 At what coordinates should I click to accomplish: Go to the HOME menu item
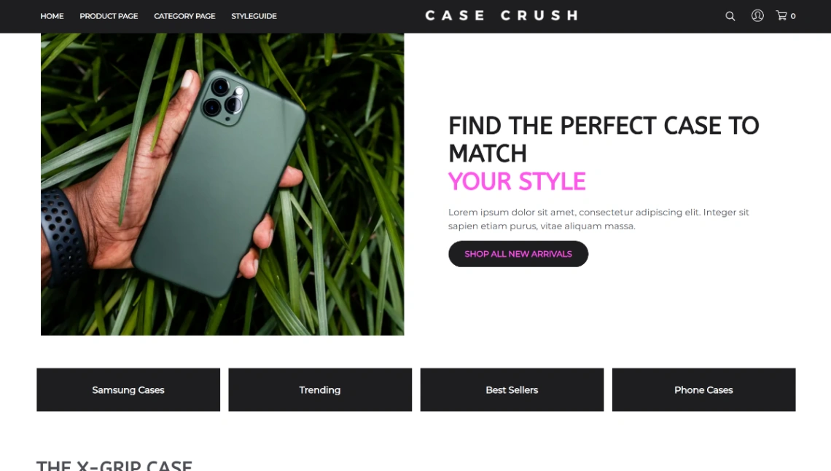[x=52, y=16]
